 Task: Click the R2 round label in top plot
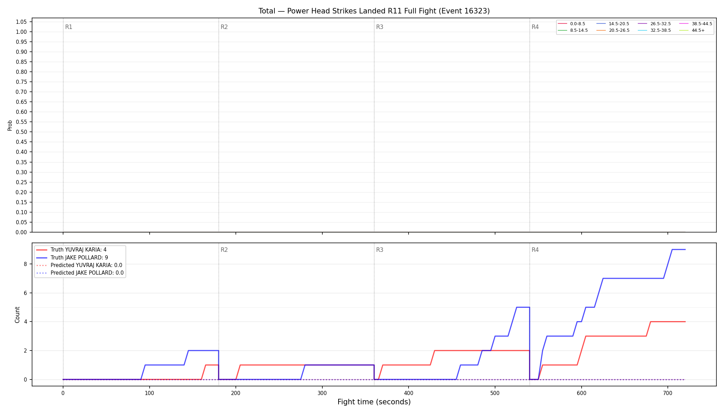pos(224,27)
